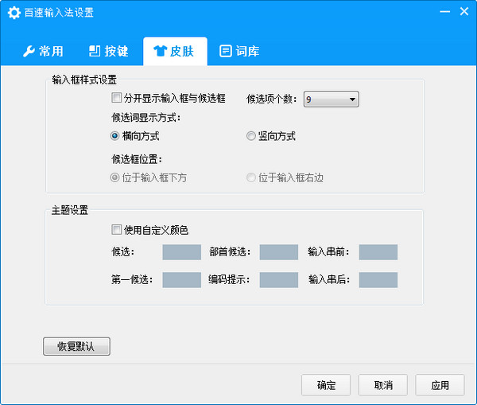The height and width of the screenshot is (405, 477).
Task: Click the dictionary icon on the 词库 tab
Action: [226, 52]
